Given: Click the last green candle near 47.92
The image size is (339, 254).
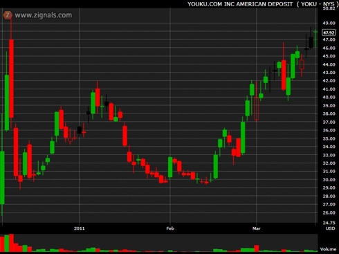Looking at the screenshot, I should (315, 37).
